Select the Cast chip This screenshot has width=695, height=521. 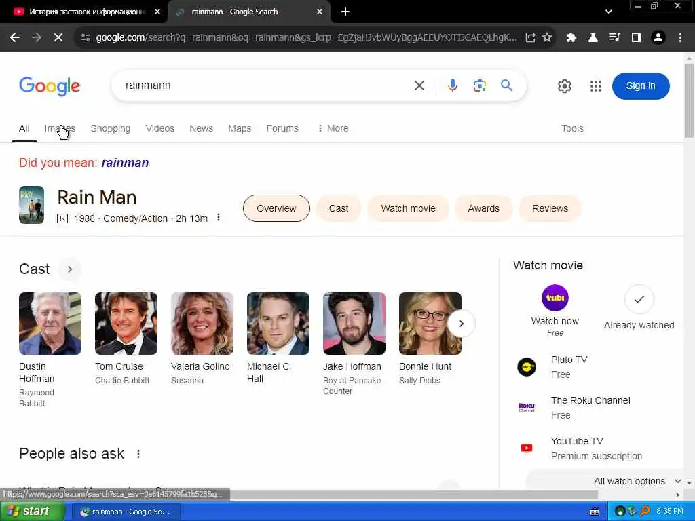pos(339,208)
